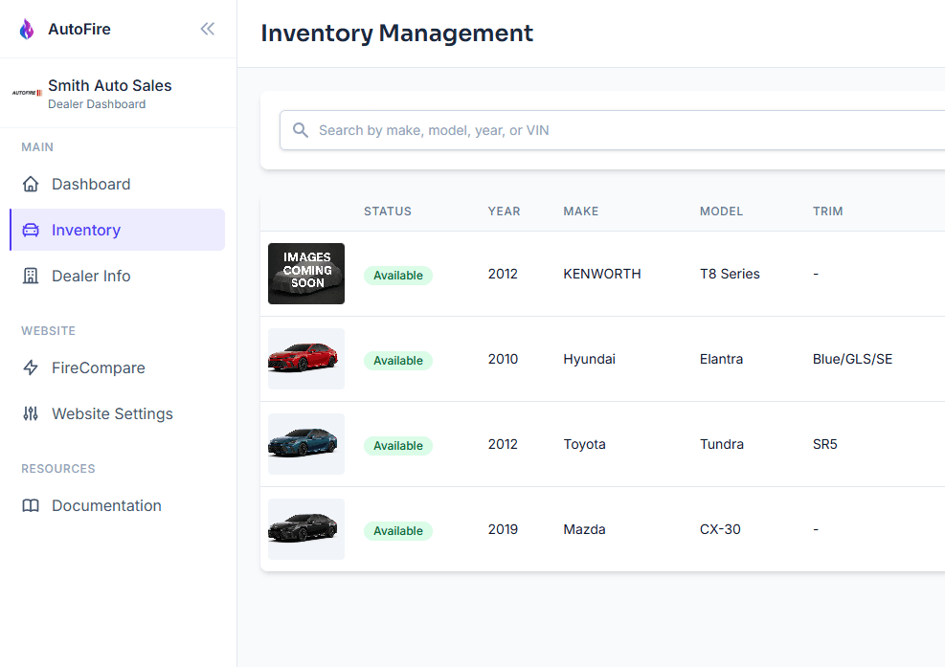Click the FireCompare lightning bolt icon
This screenshot has height=667, width=945.
(31, 367)
